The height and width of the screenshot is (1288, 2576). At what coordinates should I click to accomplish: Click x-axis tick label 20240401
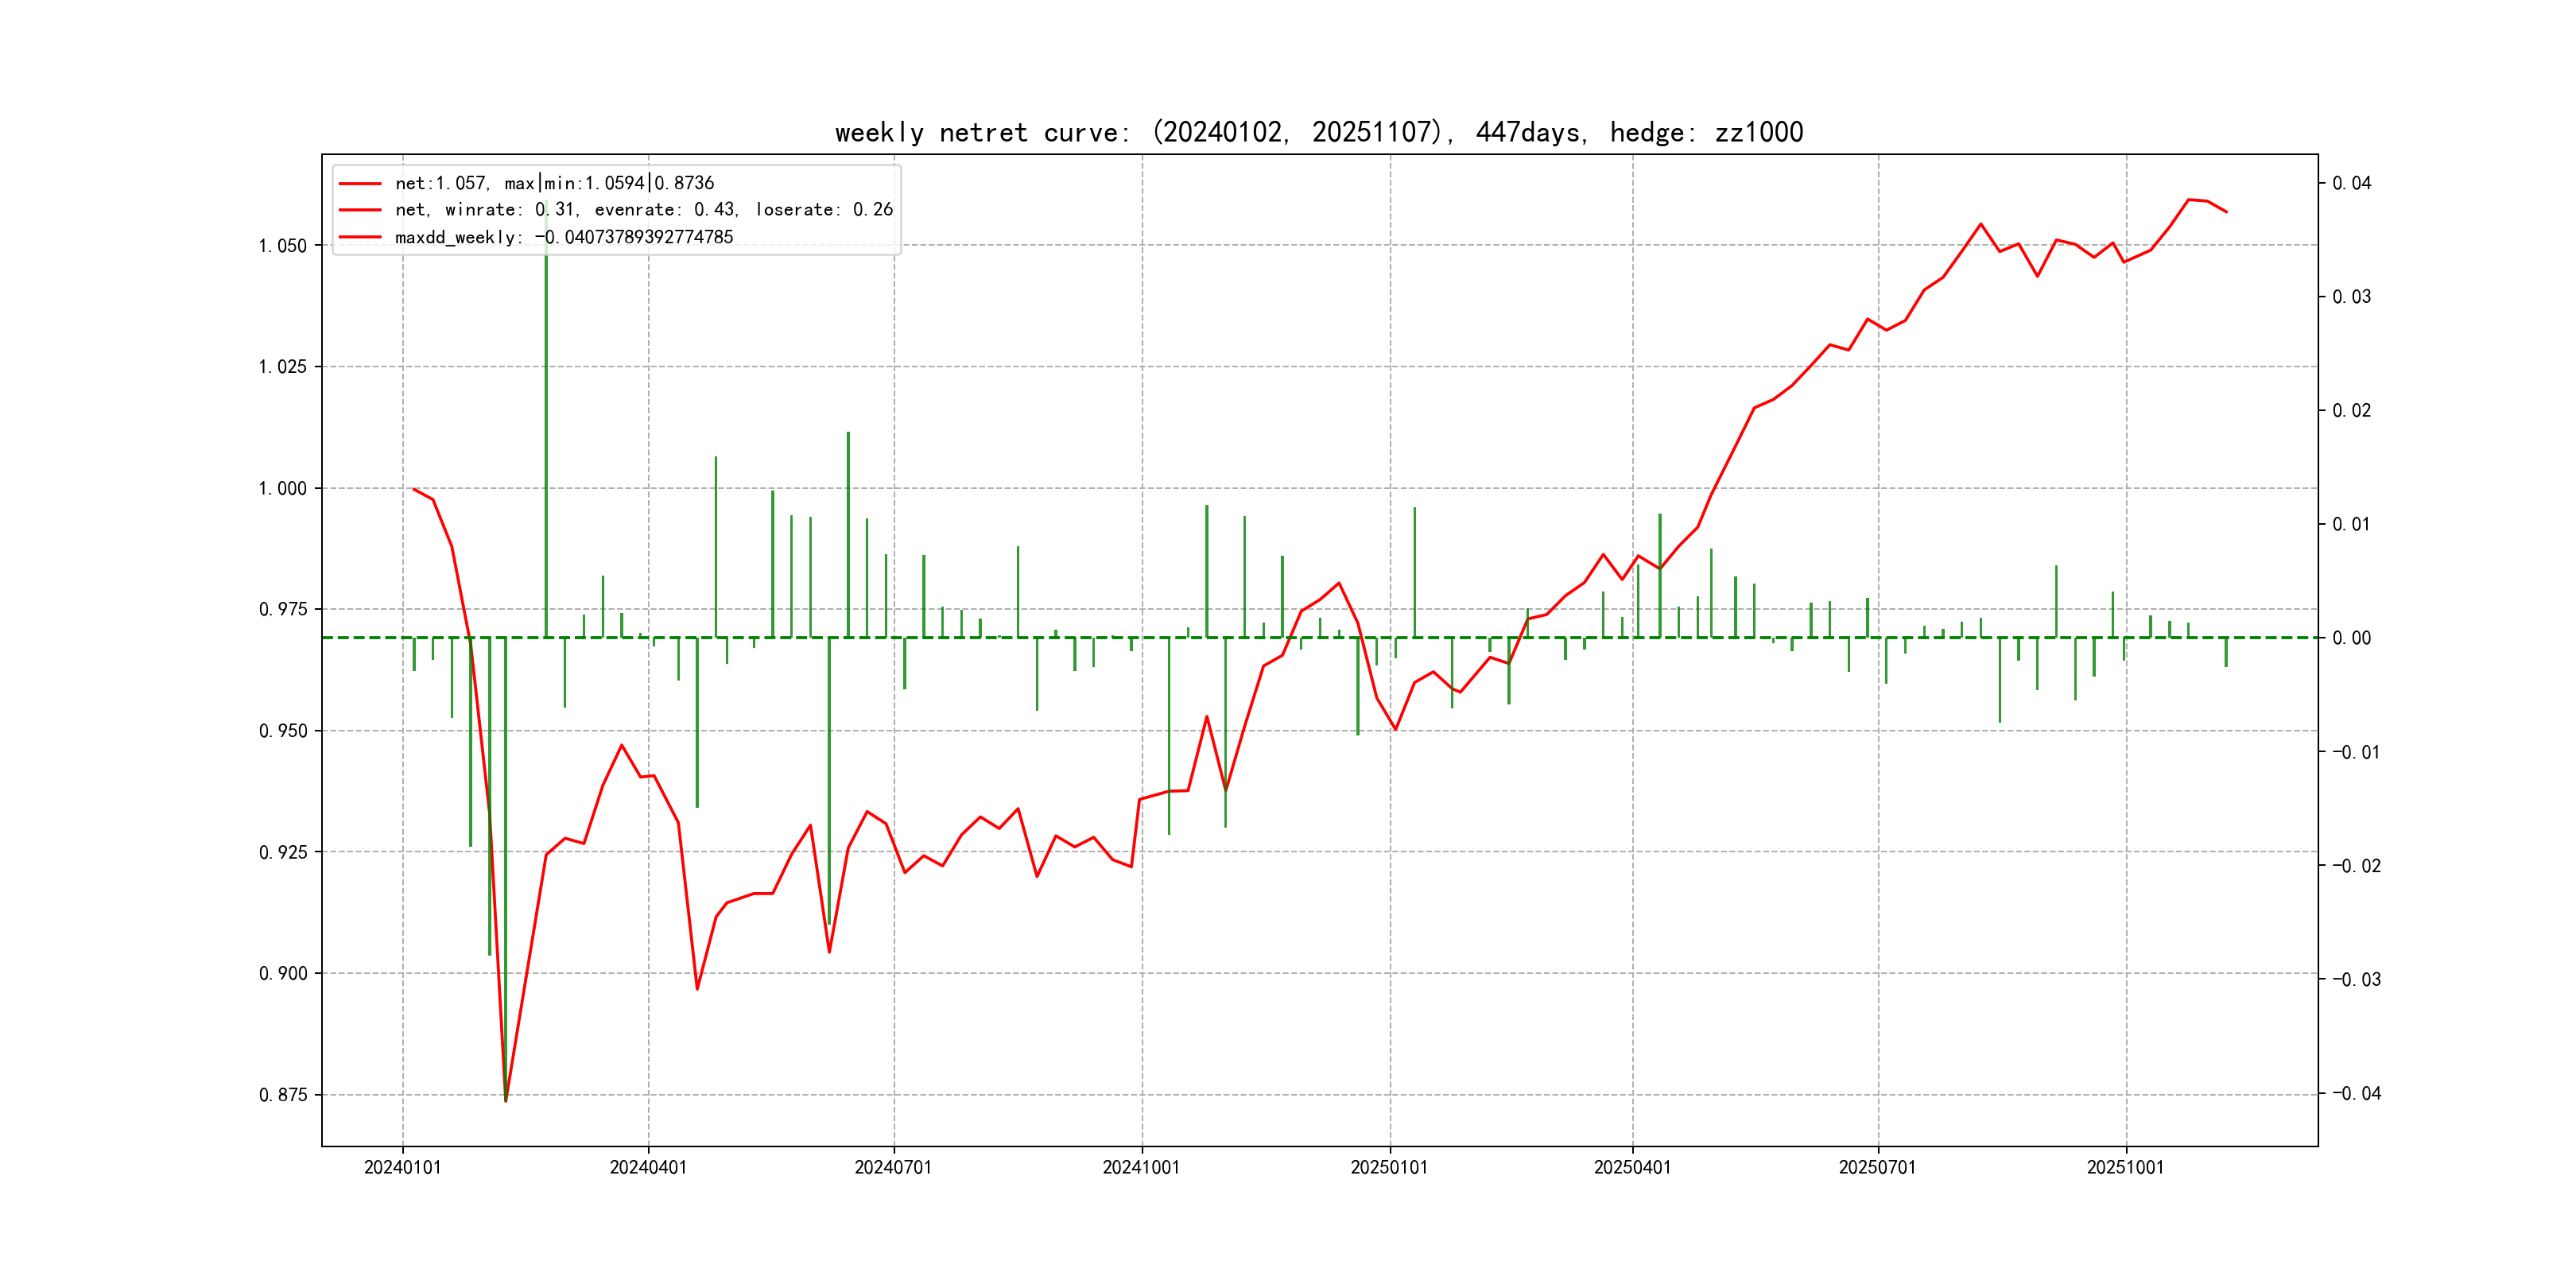[648, 1167]
